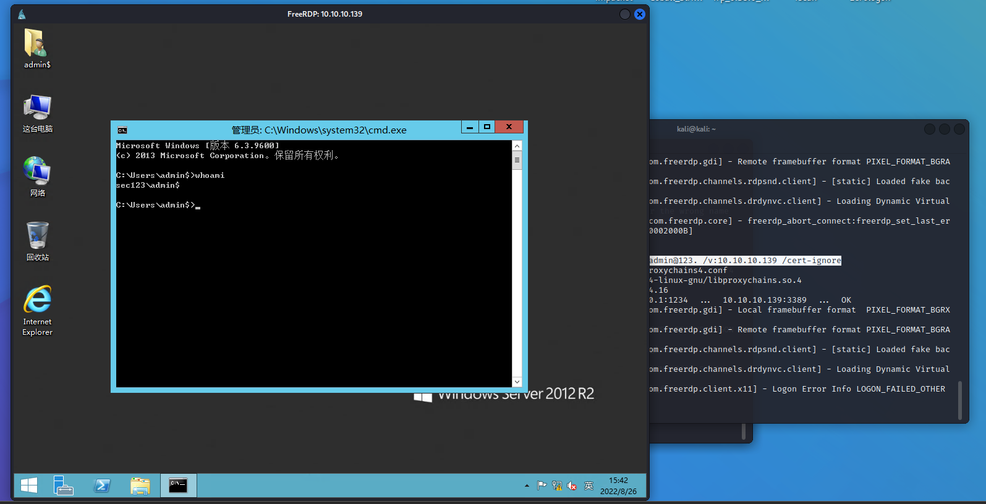This screenshot has width=986, height=504.
Task: Select the 回收站 recycle bin icon
Action: [x=37, y=241]
